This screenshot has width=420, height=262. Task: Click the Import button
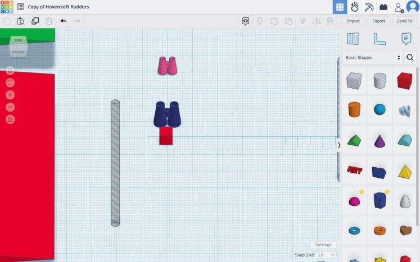[x=353, y=21]
